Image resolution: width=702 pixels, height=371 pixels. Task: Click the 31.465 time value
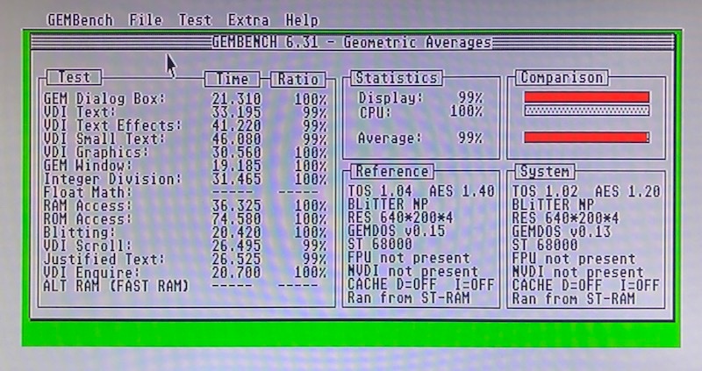[236, 179]
